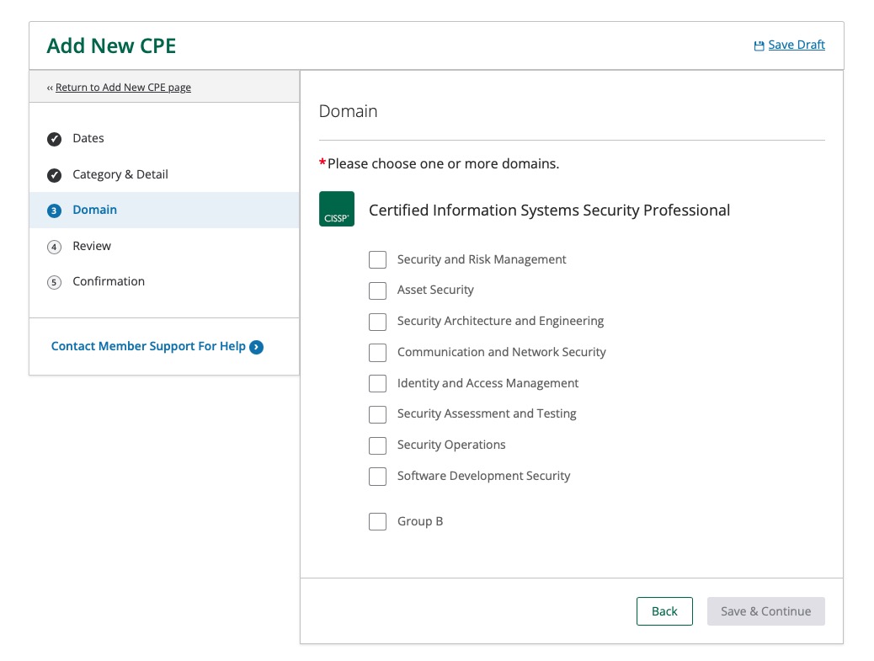Click the Save Draft floppy disk icon
Screen dimensions: 874x661
pos(759,45)
